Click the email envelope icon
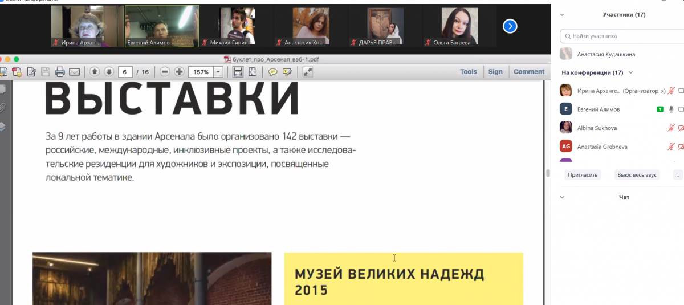Image resolution: width=684 pixels, height=305 pixels. pos(74,72)
